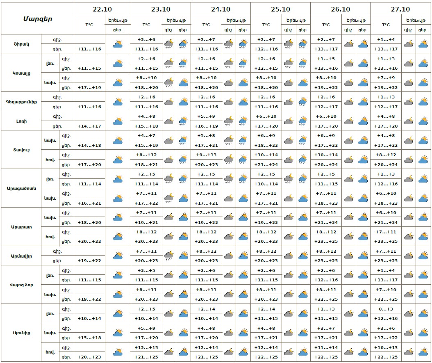Image resolution: width=432 pixels, height=363 pixels.
Task: Open the 27.10 date column header
Action: 400,9
